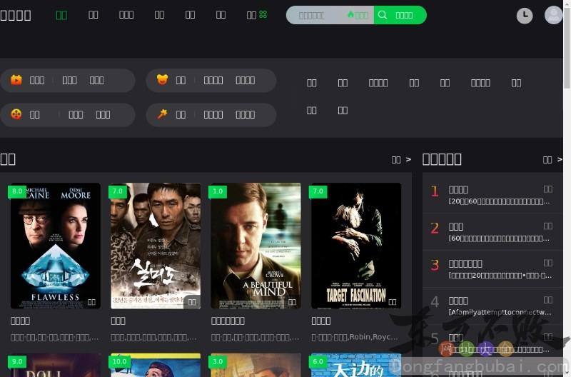Image resolution: width=571 pixels, height=377 pixels.
Task: Type in the header search field
Action: pos(314,15)
